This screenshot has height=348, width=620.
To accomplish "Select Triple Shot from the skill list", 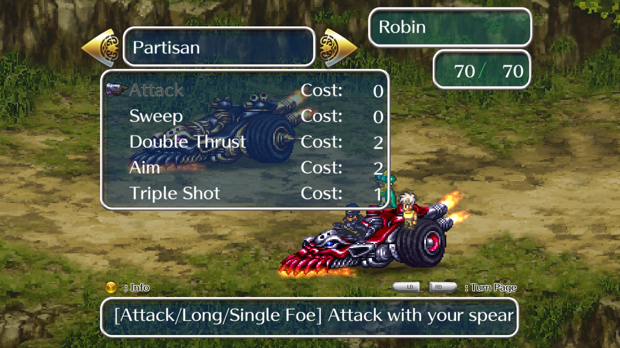I will pos(245,193).
